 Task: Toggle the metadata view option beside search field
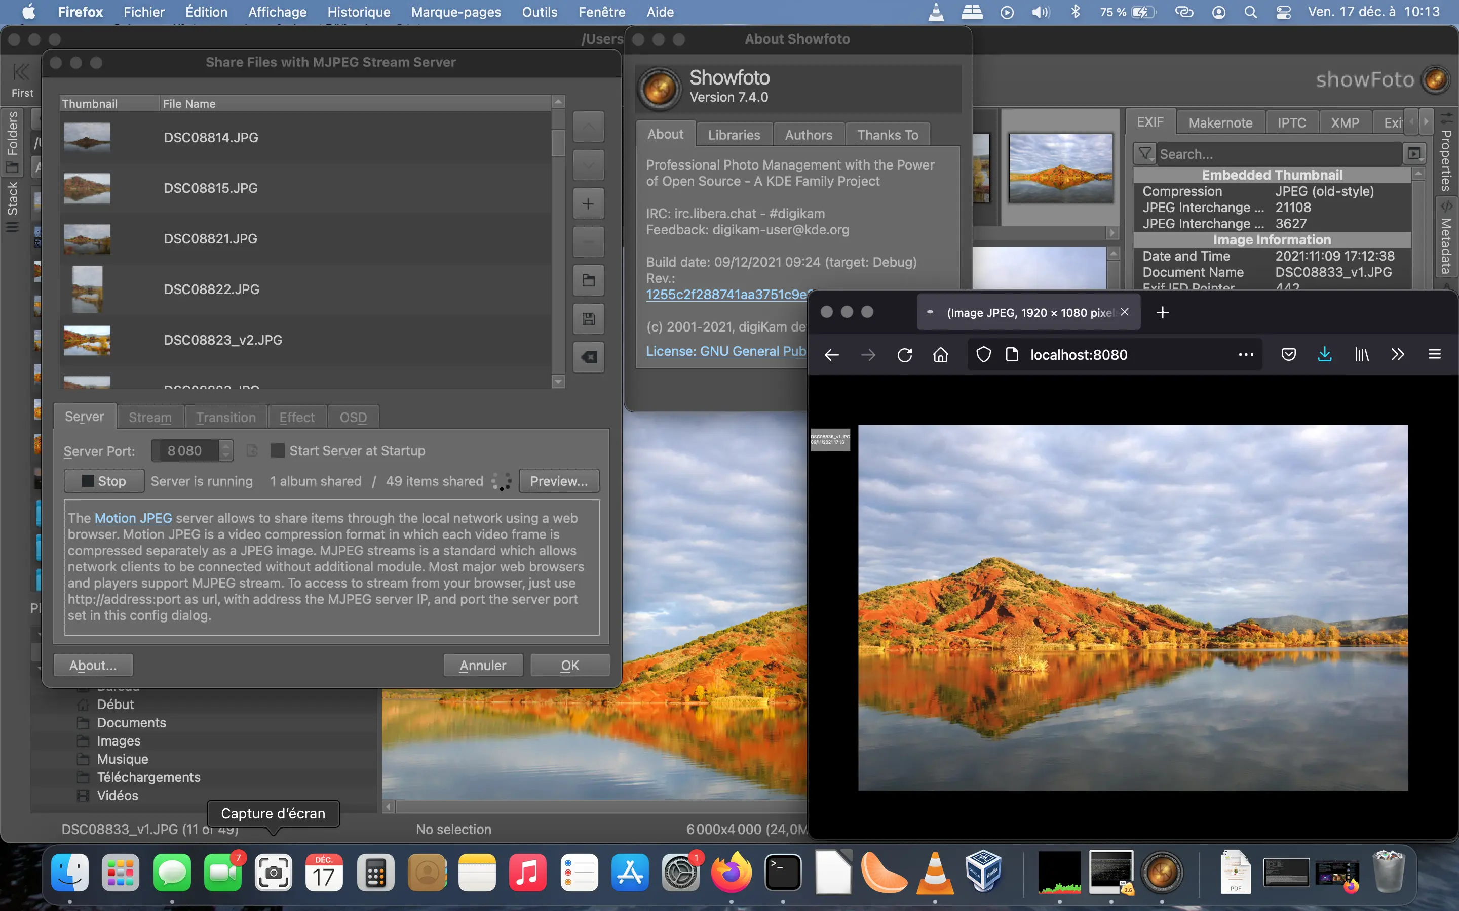pyautogui.click(x=1415, y=154)
